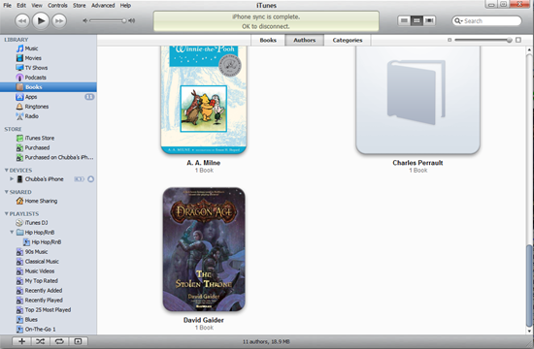Open the View menu

pyautogui.click(x=37, y=6)
